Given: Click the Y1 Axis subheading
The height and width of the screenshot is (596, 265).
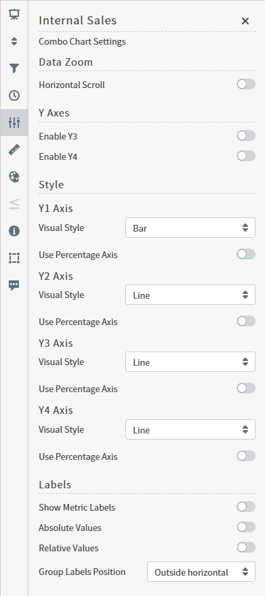Looking at the screenshot, I should click(x=56, y=209).
